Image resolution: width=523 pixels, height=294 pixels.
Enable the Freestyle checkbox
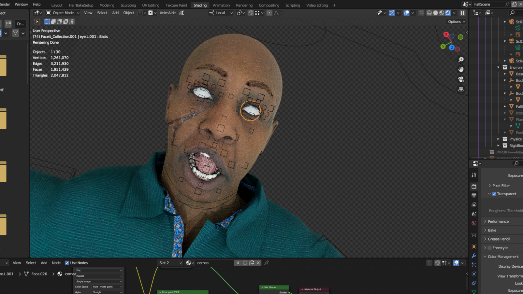[490, 248]
